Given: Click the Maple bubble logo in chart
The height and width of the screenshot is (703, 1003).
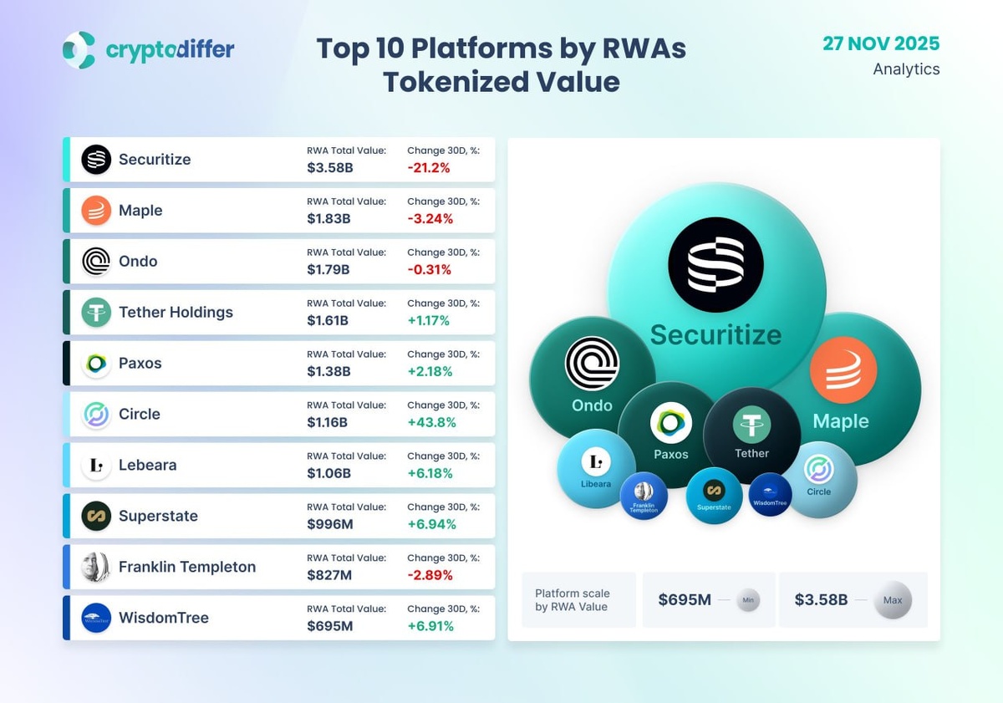Looking at the screenshot, I should (x=843, y=369).
